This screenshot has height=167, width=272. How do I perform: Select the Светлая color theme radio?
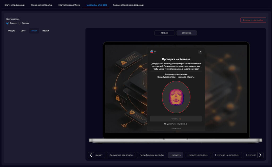(20, 23)
